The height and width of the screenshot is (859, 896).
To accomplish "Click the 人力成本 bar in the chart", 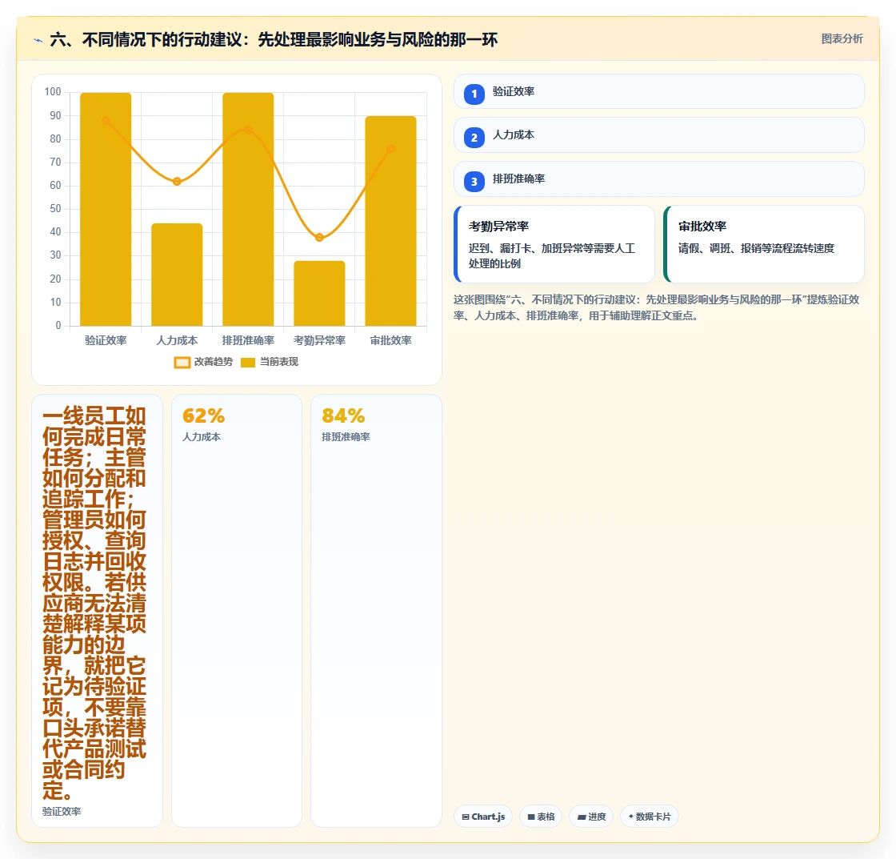I will [x=177, y=275].
